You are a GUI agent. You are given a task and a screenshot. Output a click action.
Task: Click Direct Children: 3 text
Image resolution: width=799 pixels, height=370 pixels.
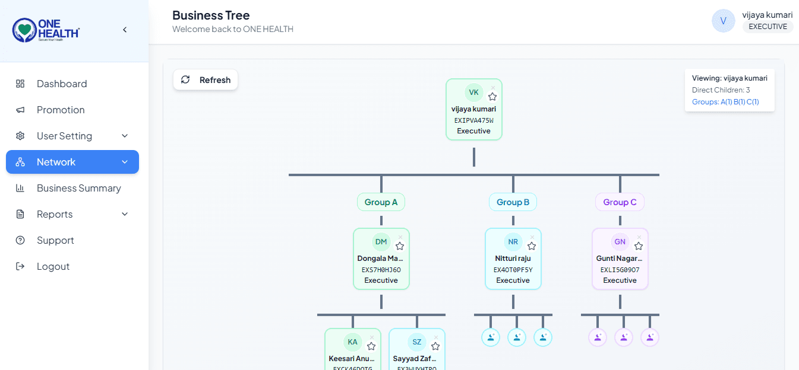tap(721, 90)
